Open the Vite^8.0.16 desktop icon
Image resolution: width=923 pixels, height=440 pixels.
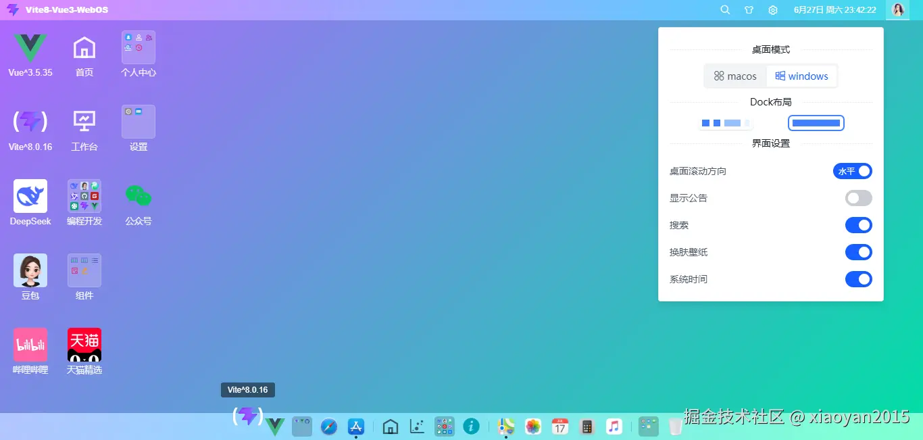point(30,122)
